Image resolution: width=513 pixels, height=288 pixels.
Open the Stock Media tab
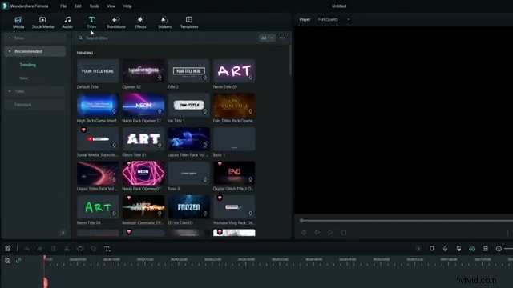pos(42,22)
